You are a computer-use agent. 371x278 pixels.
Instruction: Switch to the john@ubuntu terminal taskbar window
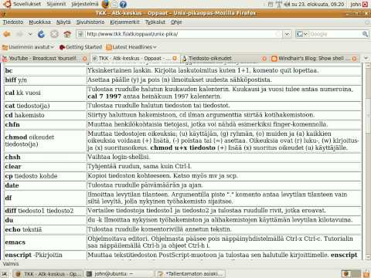(118, 274)
